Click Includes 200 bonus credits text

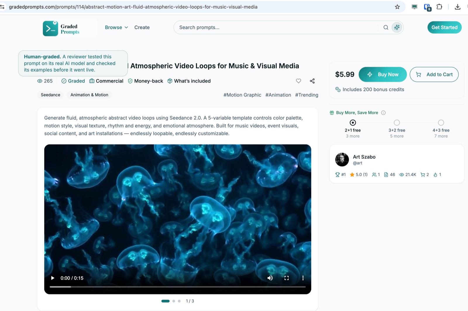pyautogui.click(x=373, y=89)
